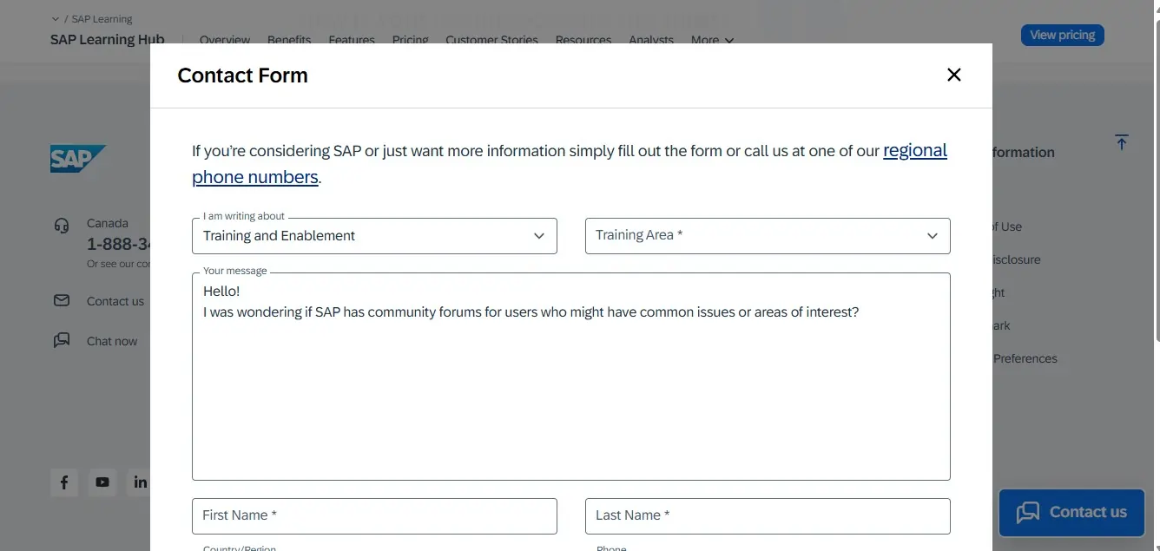Click the SAP logo
Image resolution: width=1160 pixels, height=551 pixels.
pyautogui.click(x=78, y=159)
